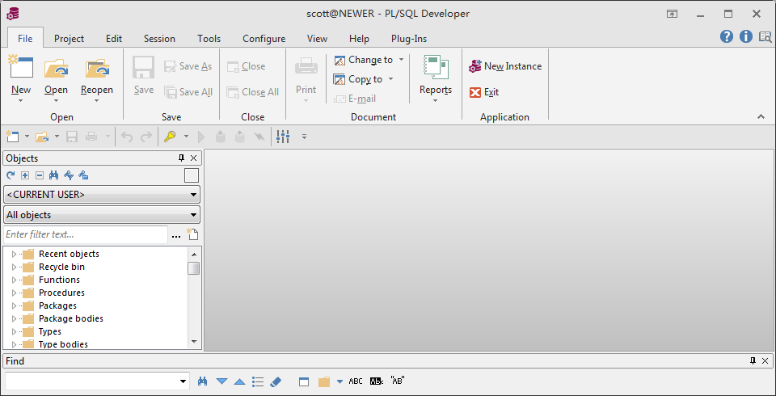Switch to the Tools tab

pos(209,39)
